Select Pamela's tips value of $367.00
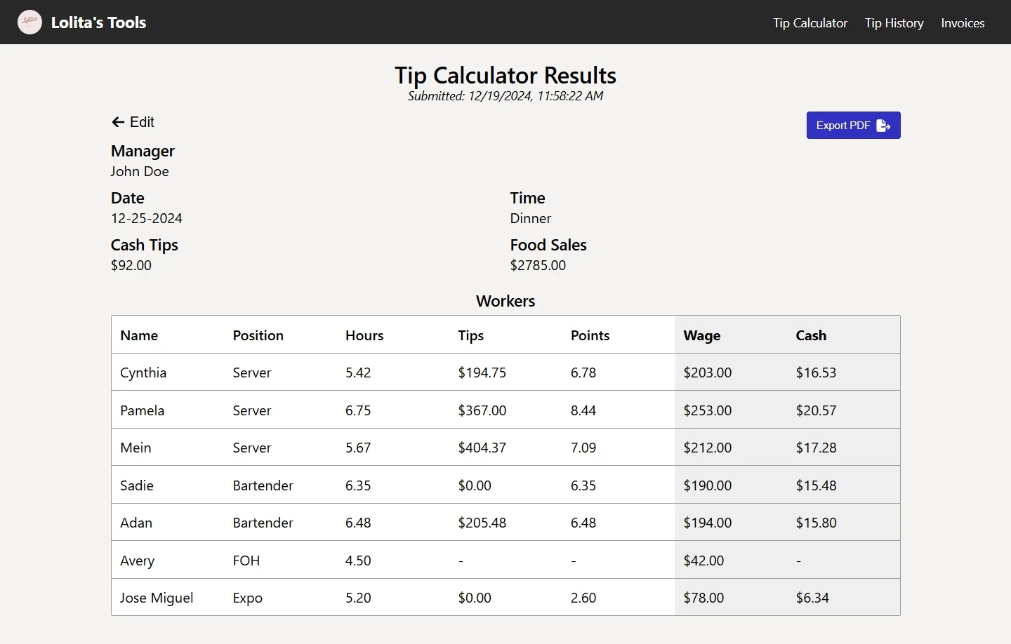1011x644 pixels. [482, 410]
